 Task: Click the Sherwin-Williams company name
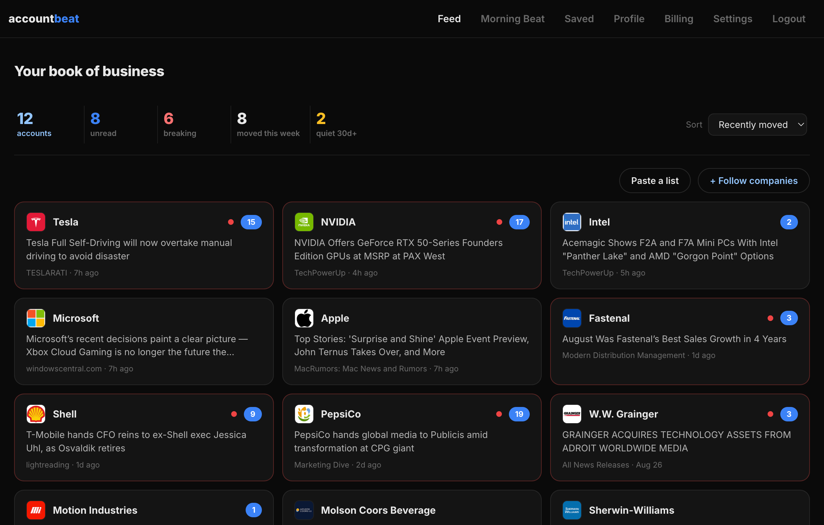click(632, 510)
